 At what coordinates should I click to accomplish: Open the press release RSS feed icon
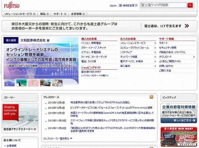(x=151, y=97)
